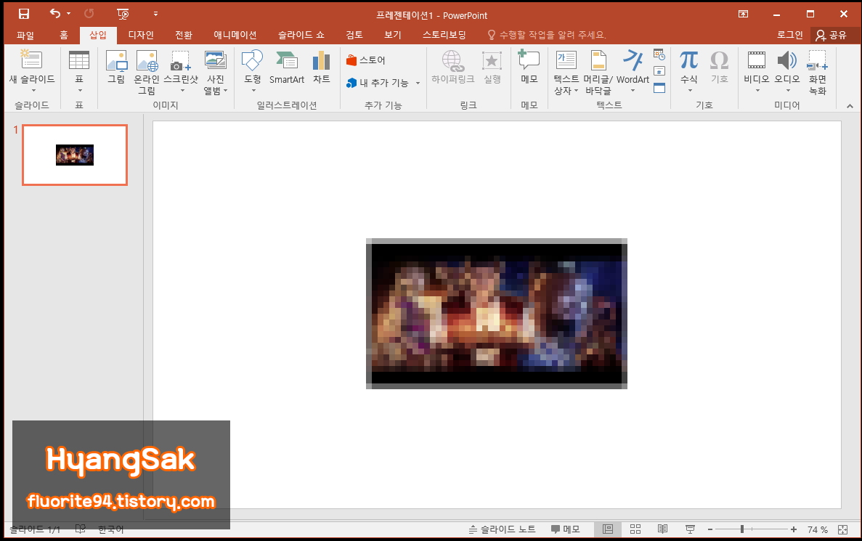Open the 스토어 add-ins

click(366, 60)
